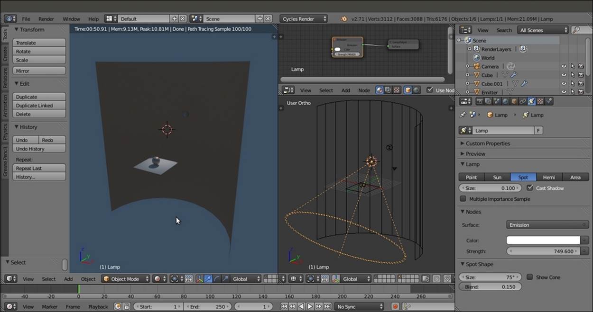Click the white lamp Color swatch
The height and width of the screenshot is (312, 593).
(543, 241)
